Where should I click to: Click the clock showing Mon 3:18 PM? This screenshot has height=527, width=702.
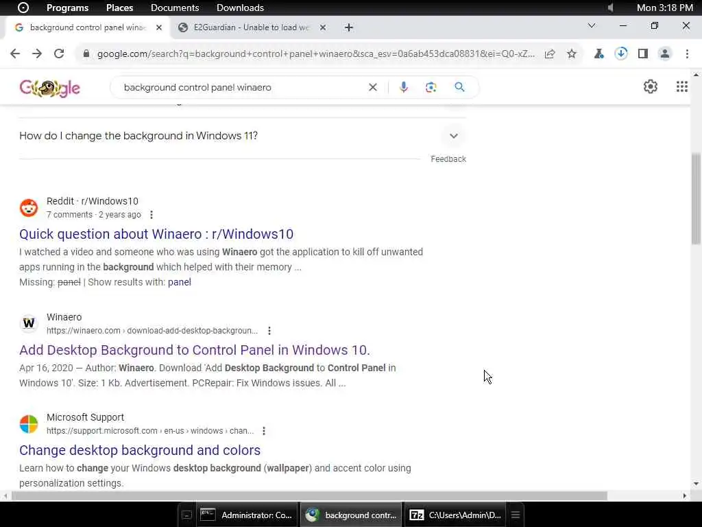tap(664, 8)
